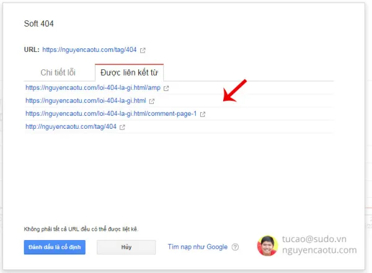Image resolution: width=372 pixels, height=273 pixels.
Task: Open main URL https://nguyencaotu.com/tag/404 link
Action: pyautogui.click(x=89, y=50)
